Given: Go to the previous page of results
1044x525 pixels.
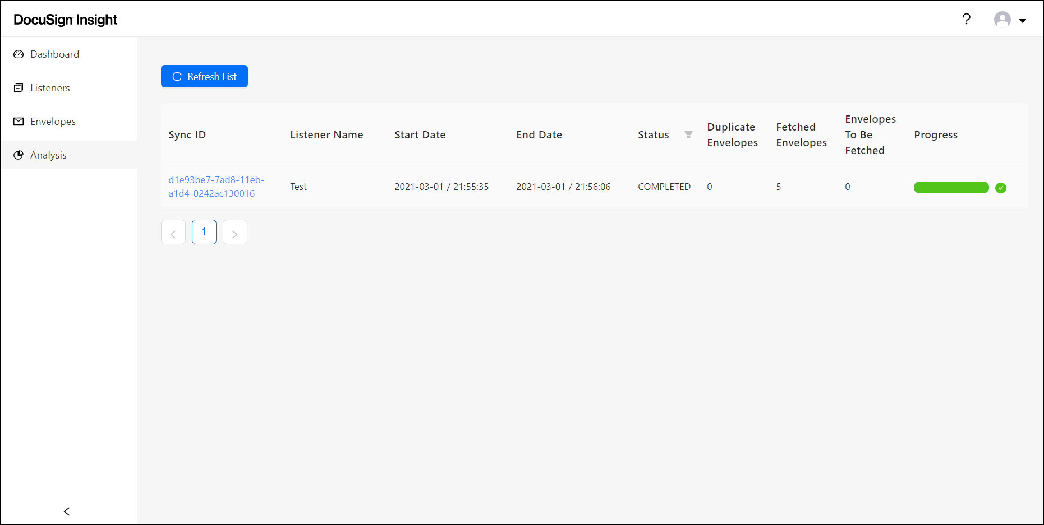Looking at the screenshot, I should coord(173,233).
